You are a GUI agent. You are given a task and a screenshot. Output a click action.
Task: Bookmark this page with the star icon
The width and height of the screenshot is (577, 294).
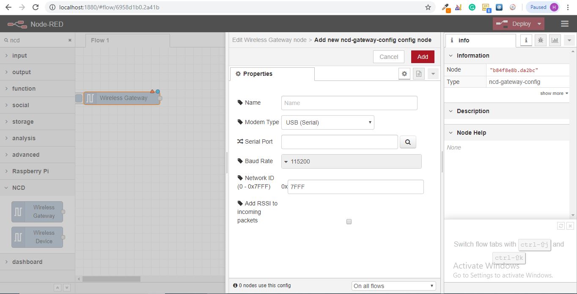click(x=428, y=7)
